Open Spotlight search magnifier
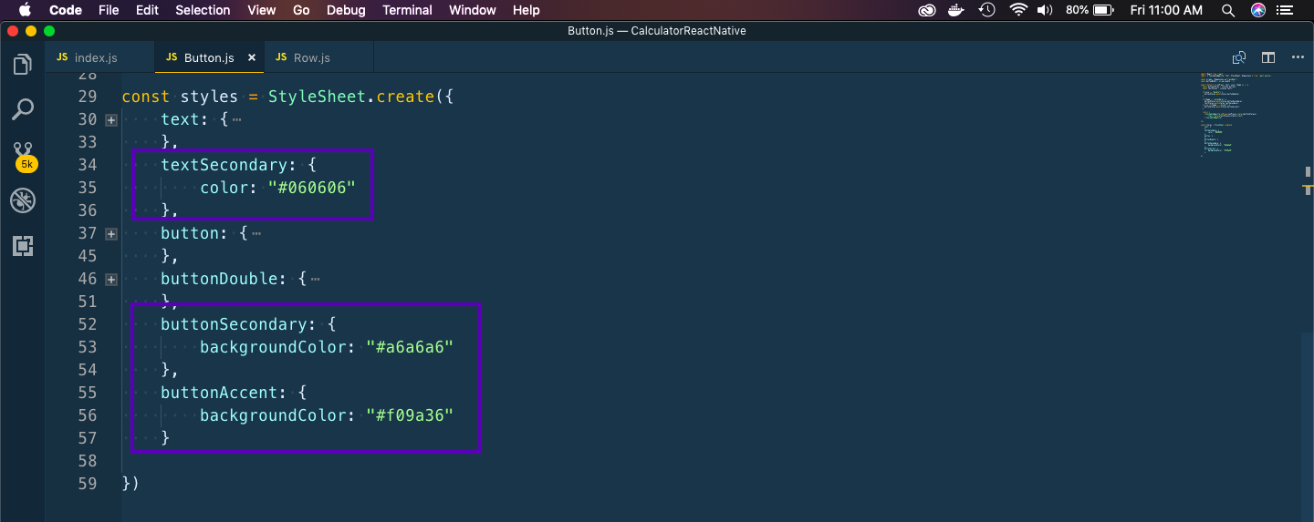The width and height of the screenshot is (1314, 522). coord(1228,10)
